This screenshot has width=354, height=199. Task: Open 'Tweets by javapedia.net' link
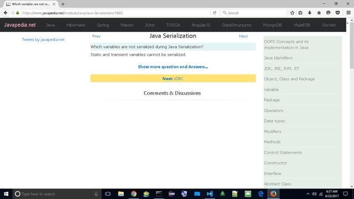(x=43, y=39)
